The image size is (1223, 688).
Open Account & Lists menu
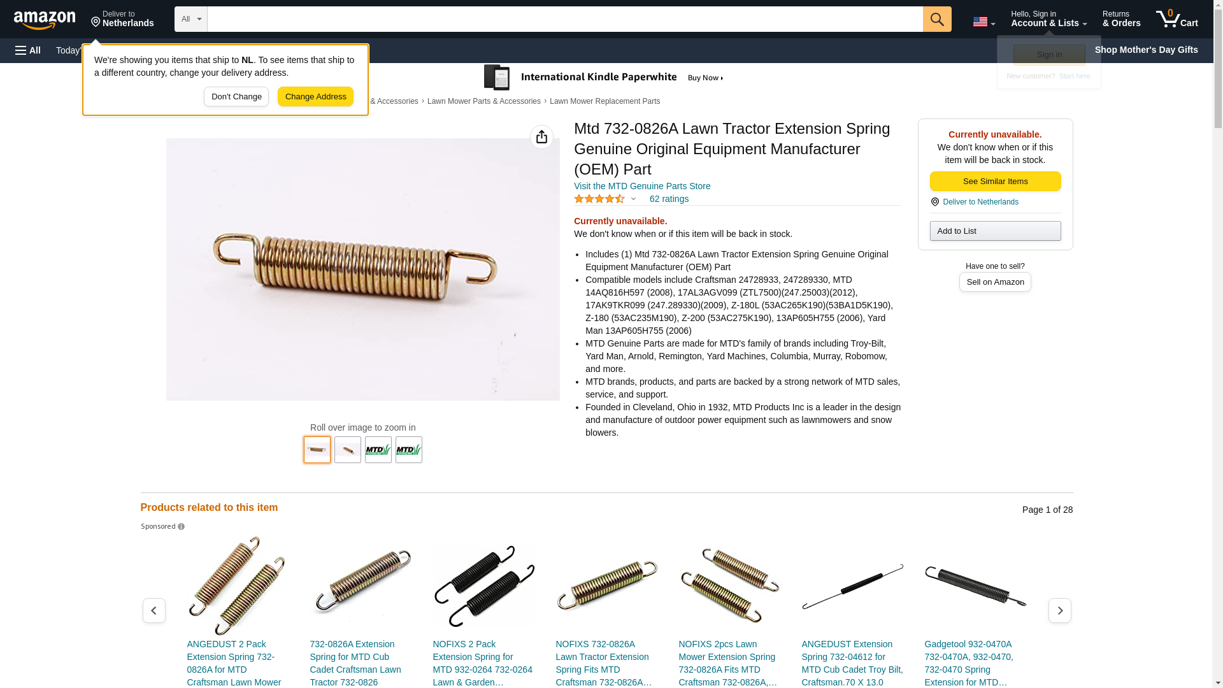1048,19
